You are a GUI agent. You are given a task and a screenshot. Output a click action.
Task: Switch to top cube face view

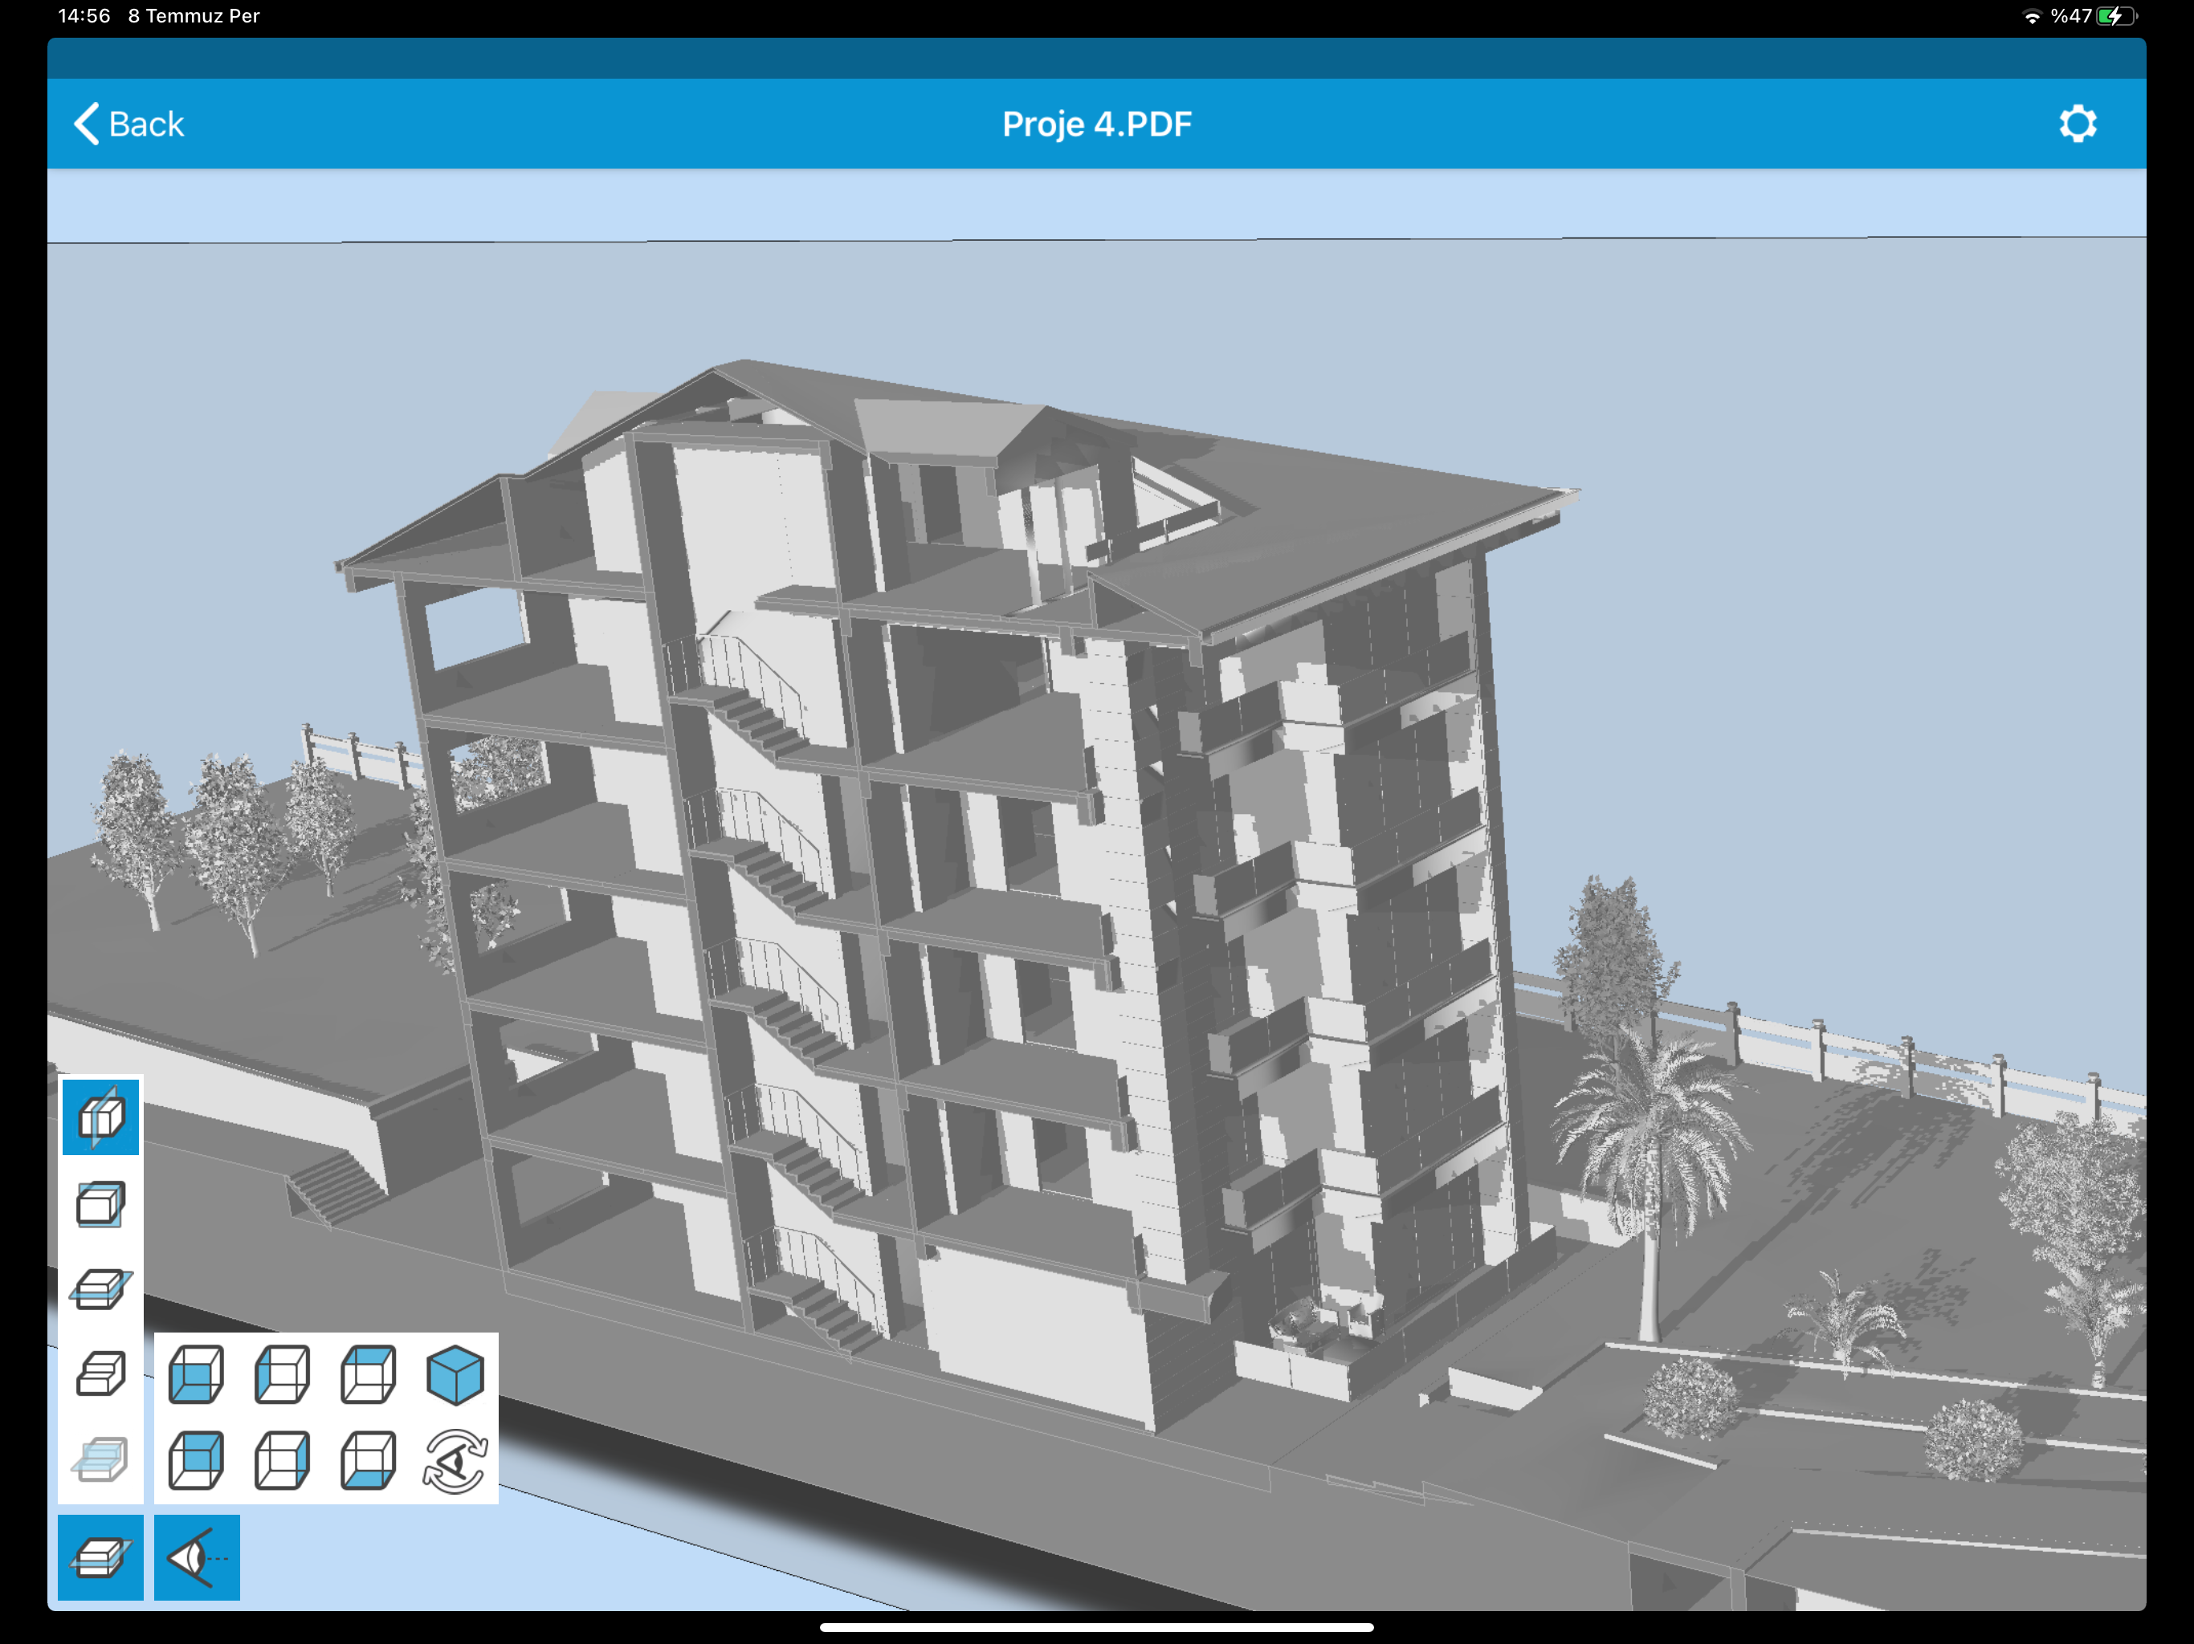[368, 1374]
